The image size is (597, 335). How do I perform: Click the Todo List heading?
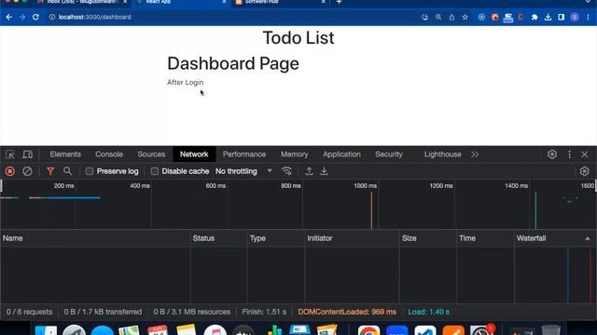[x=298, y=37]
